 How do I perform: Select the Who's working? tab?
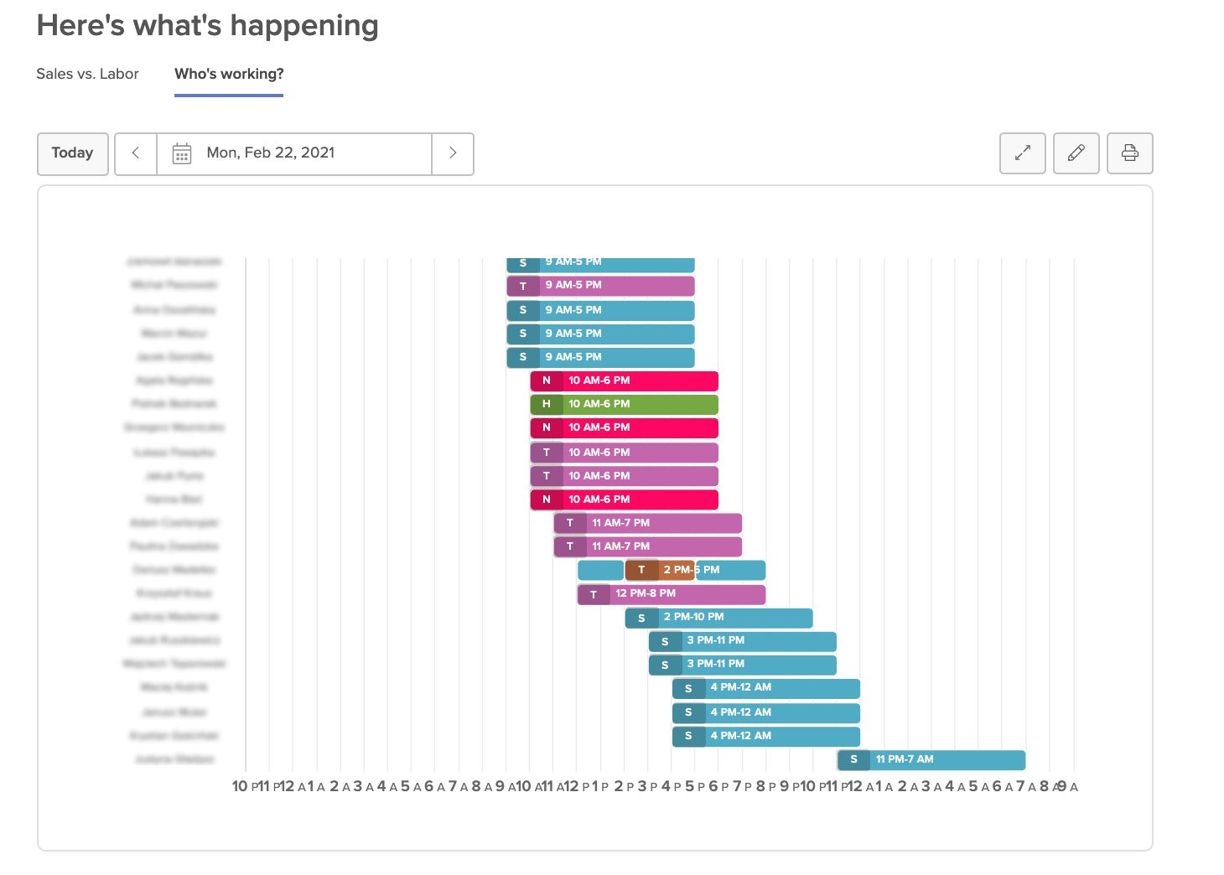pyautogui.click(x=228, y=74)
